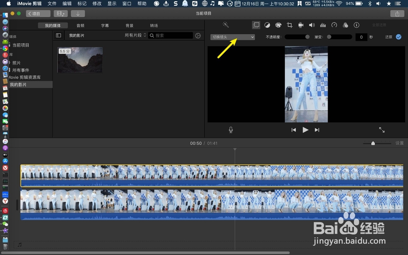Open the color balance tool

267,25
